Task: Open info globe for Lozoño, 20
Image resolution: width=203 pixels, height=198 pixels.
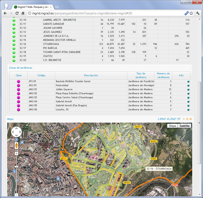Action: tap(188, 110)
